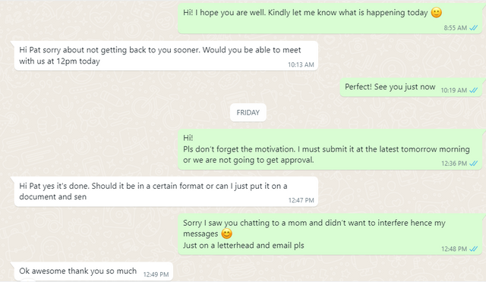This screenshot has height=282, width=486.
Task: Click the 'Just on a letterhead and email pls' text
Action: tap(243, 246)
